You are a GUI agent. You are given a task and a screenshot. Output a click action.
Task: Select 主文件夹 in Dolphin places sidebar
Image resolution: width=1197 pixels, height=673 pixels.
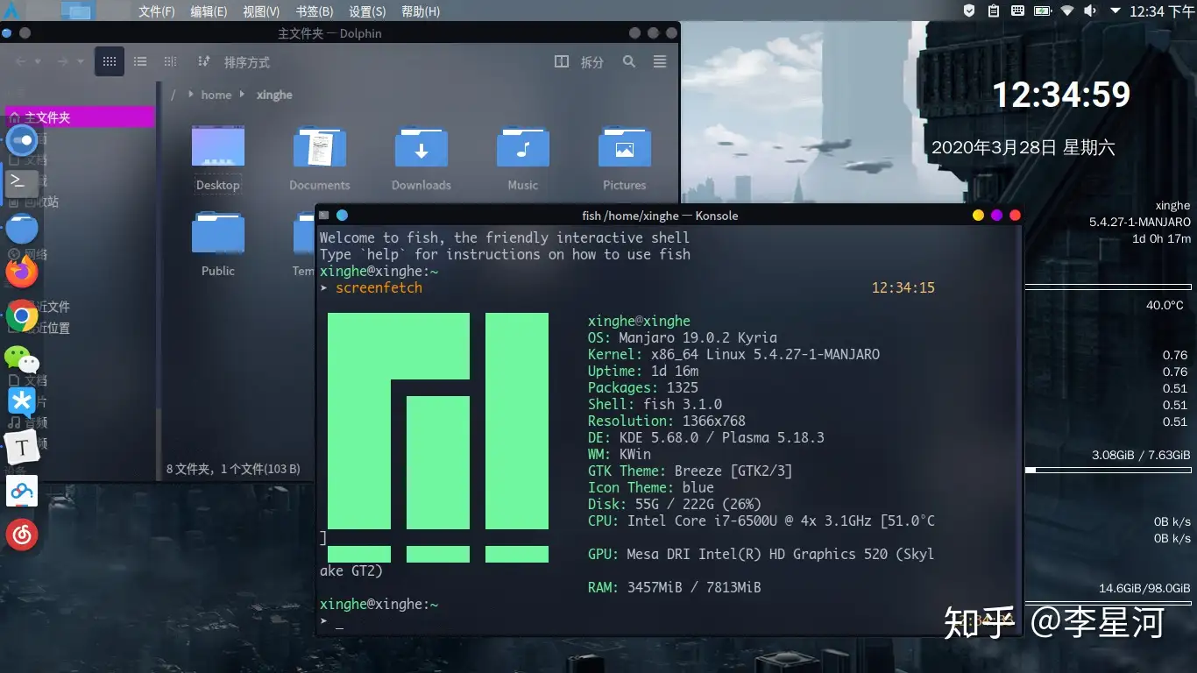coord(81,117)
